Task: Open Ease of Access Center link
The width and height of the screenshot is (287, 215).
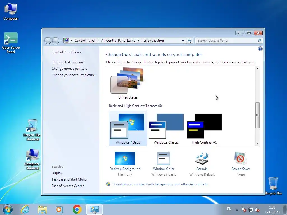Action: (x=68, y=186)
